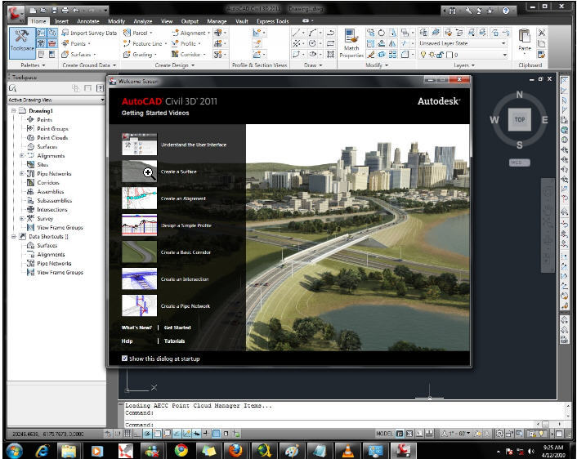Expand the Create Ground Data panel
Viewport: 577px width, 459px height.
point(89,65)
